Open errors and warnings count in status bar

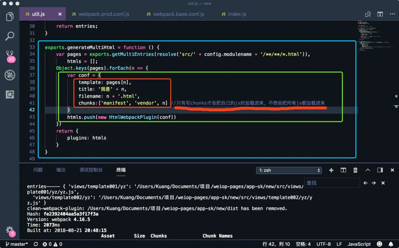tap(52, 244)
